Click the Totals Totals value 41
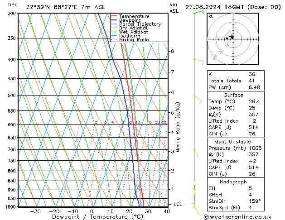This screenshot has height=220, width=285. coord(251,81)
